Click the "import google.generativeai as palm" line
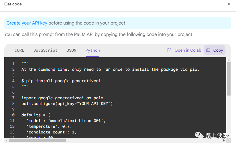236x146 pixels. 62,98
